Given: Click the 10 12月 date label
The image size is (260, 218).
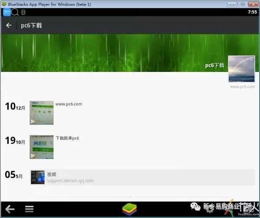Looking at the screenshot, I should (15, 106).
